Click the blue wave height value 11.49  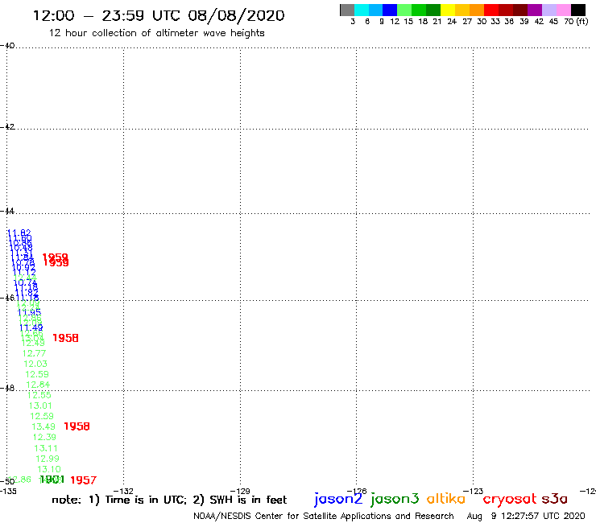tap(31, 327)
